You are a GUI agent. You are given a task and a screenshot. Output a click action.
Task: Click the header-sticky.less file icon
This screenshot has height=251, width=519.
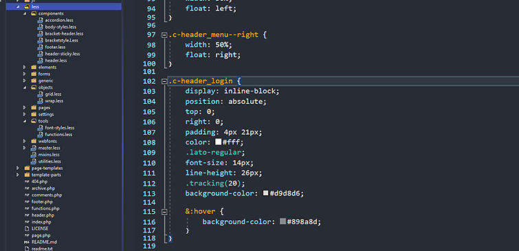[40, 54]
